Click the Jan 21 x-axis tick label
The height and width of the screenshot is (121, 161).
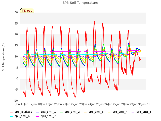tap(62, 104)
